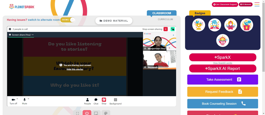
Task: Open PS Moments button
Action: 246,5
